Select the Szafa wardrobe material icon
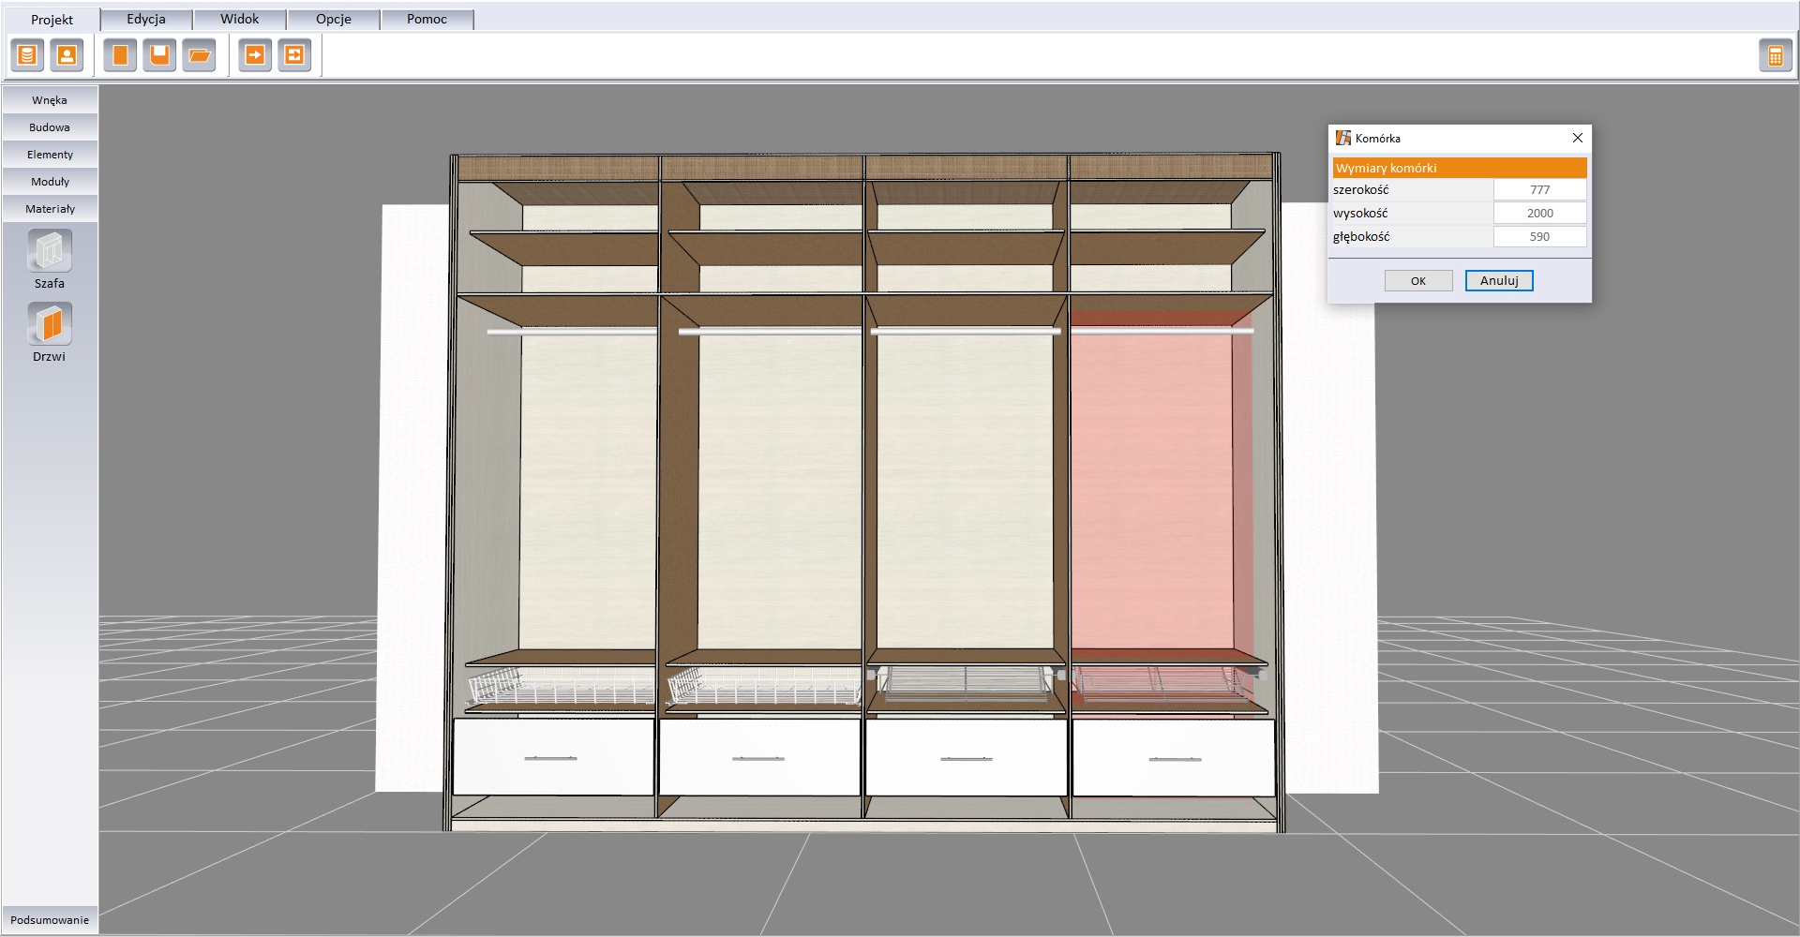Screen dimensions: 1800x937 [x=50, y=251]
